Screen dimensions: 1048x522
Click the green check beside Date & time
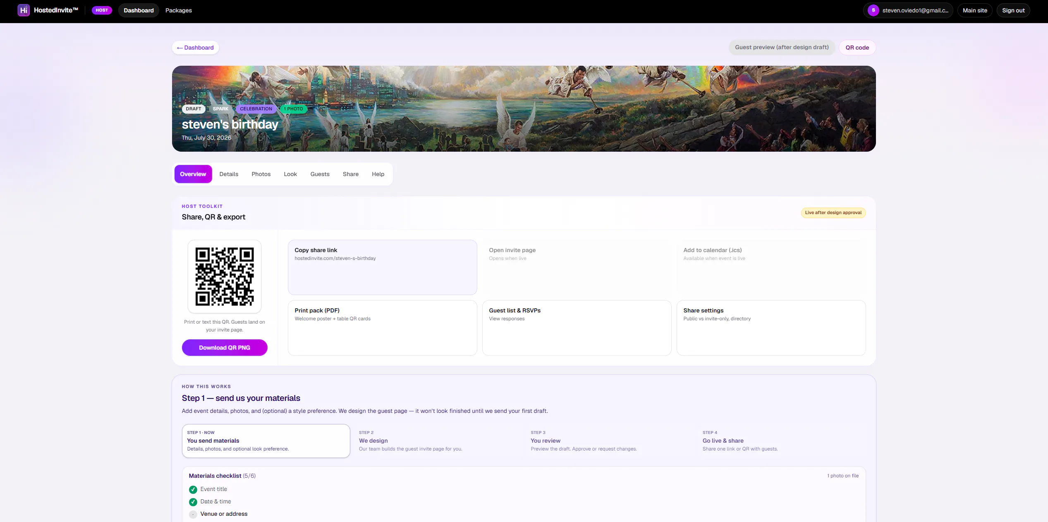click(193, 502)
